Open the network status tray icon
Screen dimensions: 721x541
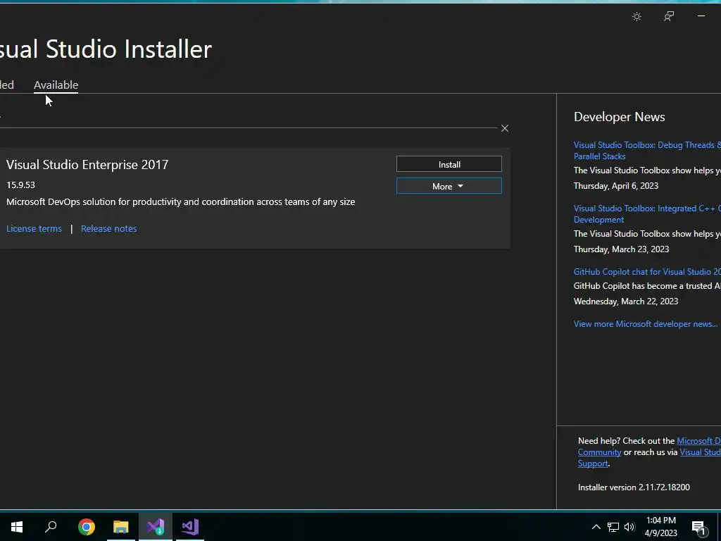tap(613, 527)
